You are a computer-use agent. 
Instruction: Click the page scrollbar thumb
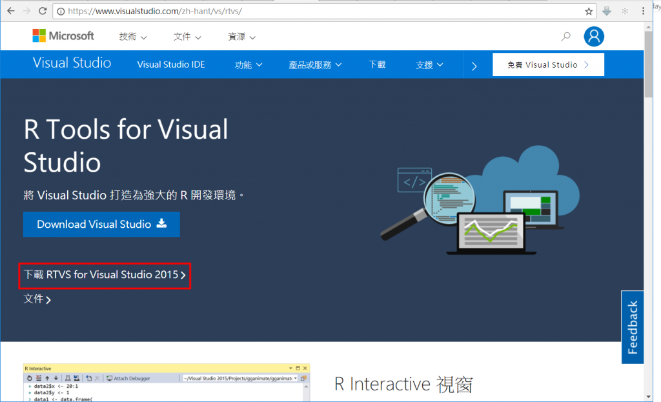(648, 65)
